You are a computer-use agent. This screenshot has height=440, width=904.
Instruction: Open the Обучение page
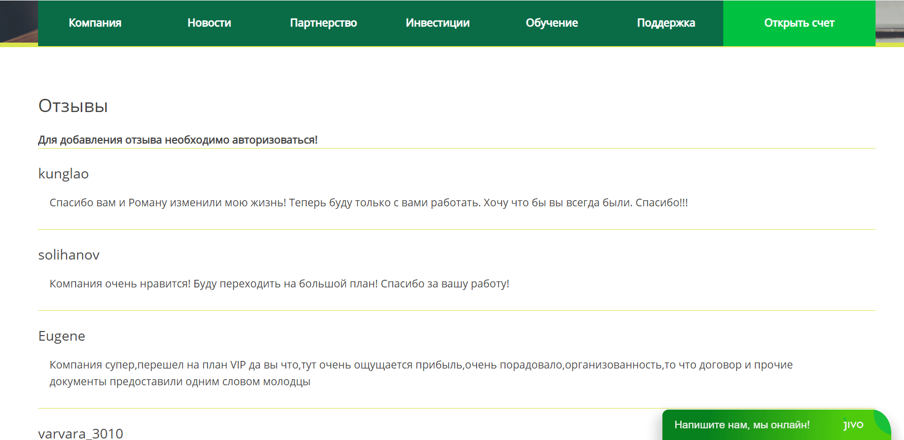tap(552, 23)
